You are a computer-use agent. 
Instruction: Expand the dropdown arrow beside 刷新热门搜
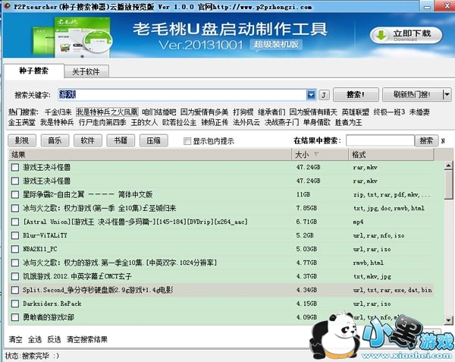(x=447, y=95)
